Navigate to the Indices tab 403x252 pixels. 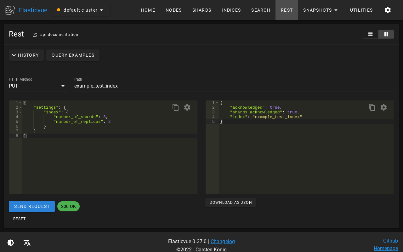(x=231, y=10)
